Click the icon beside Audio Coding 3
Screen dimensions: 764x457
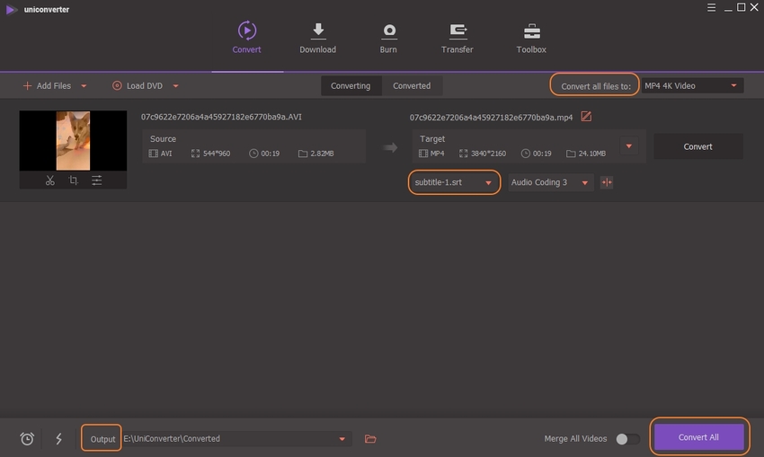point(607,182)
